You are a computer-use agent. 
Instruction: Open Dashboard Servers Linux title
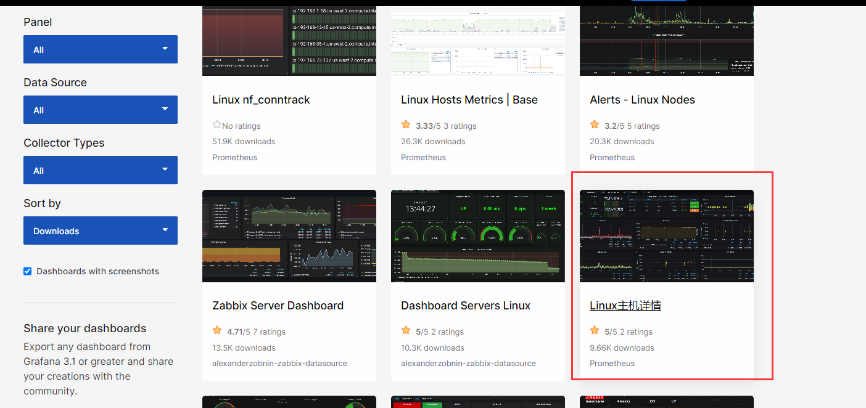click(466, 306)
